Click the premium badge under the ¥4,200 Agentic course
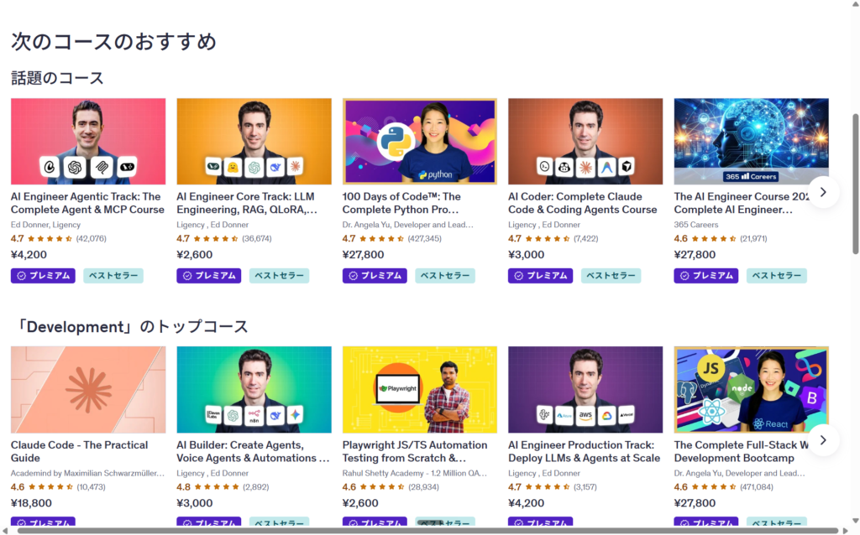The height and width of the screenshot is (535, 860). click(x=43, y=275)
